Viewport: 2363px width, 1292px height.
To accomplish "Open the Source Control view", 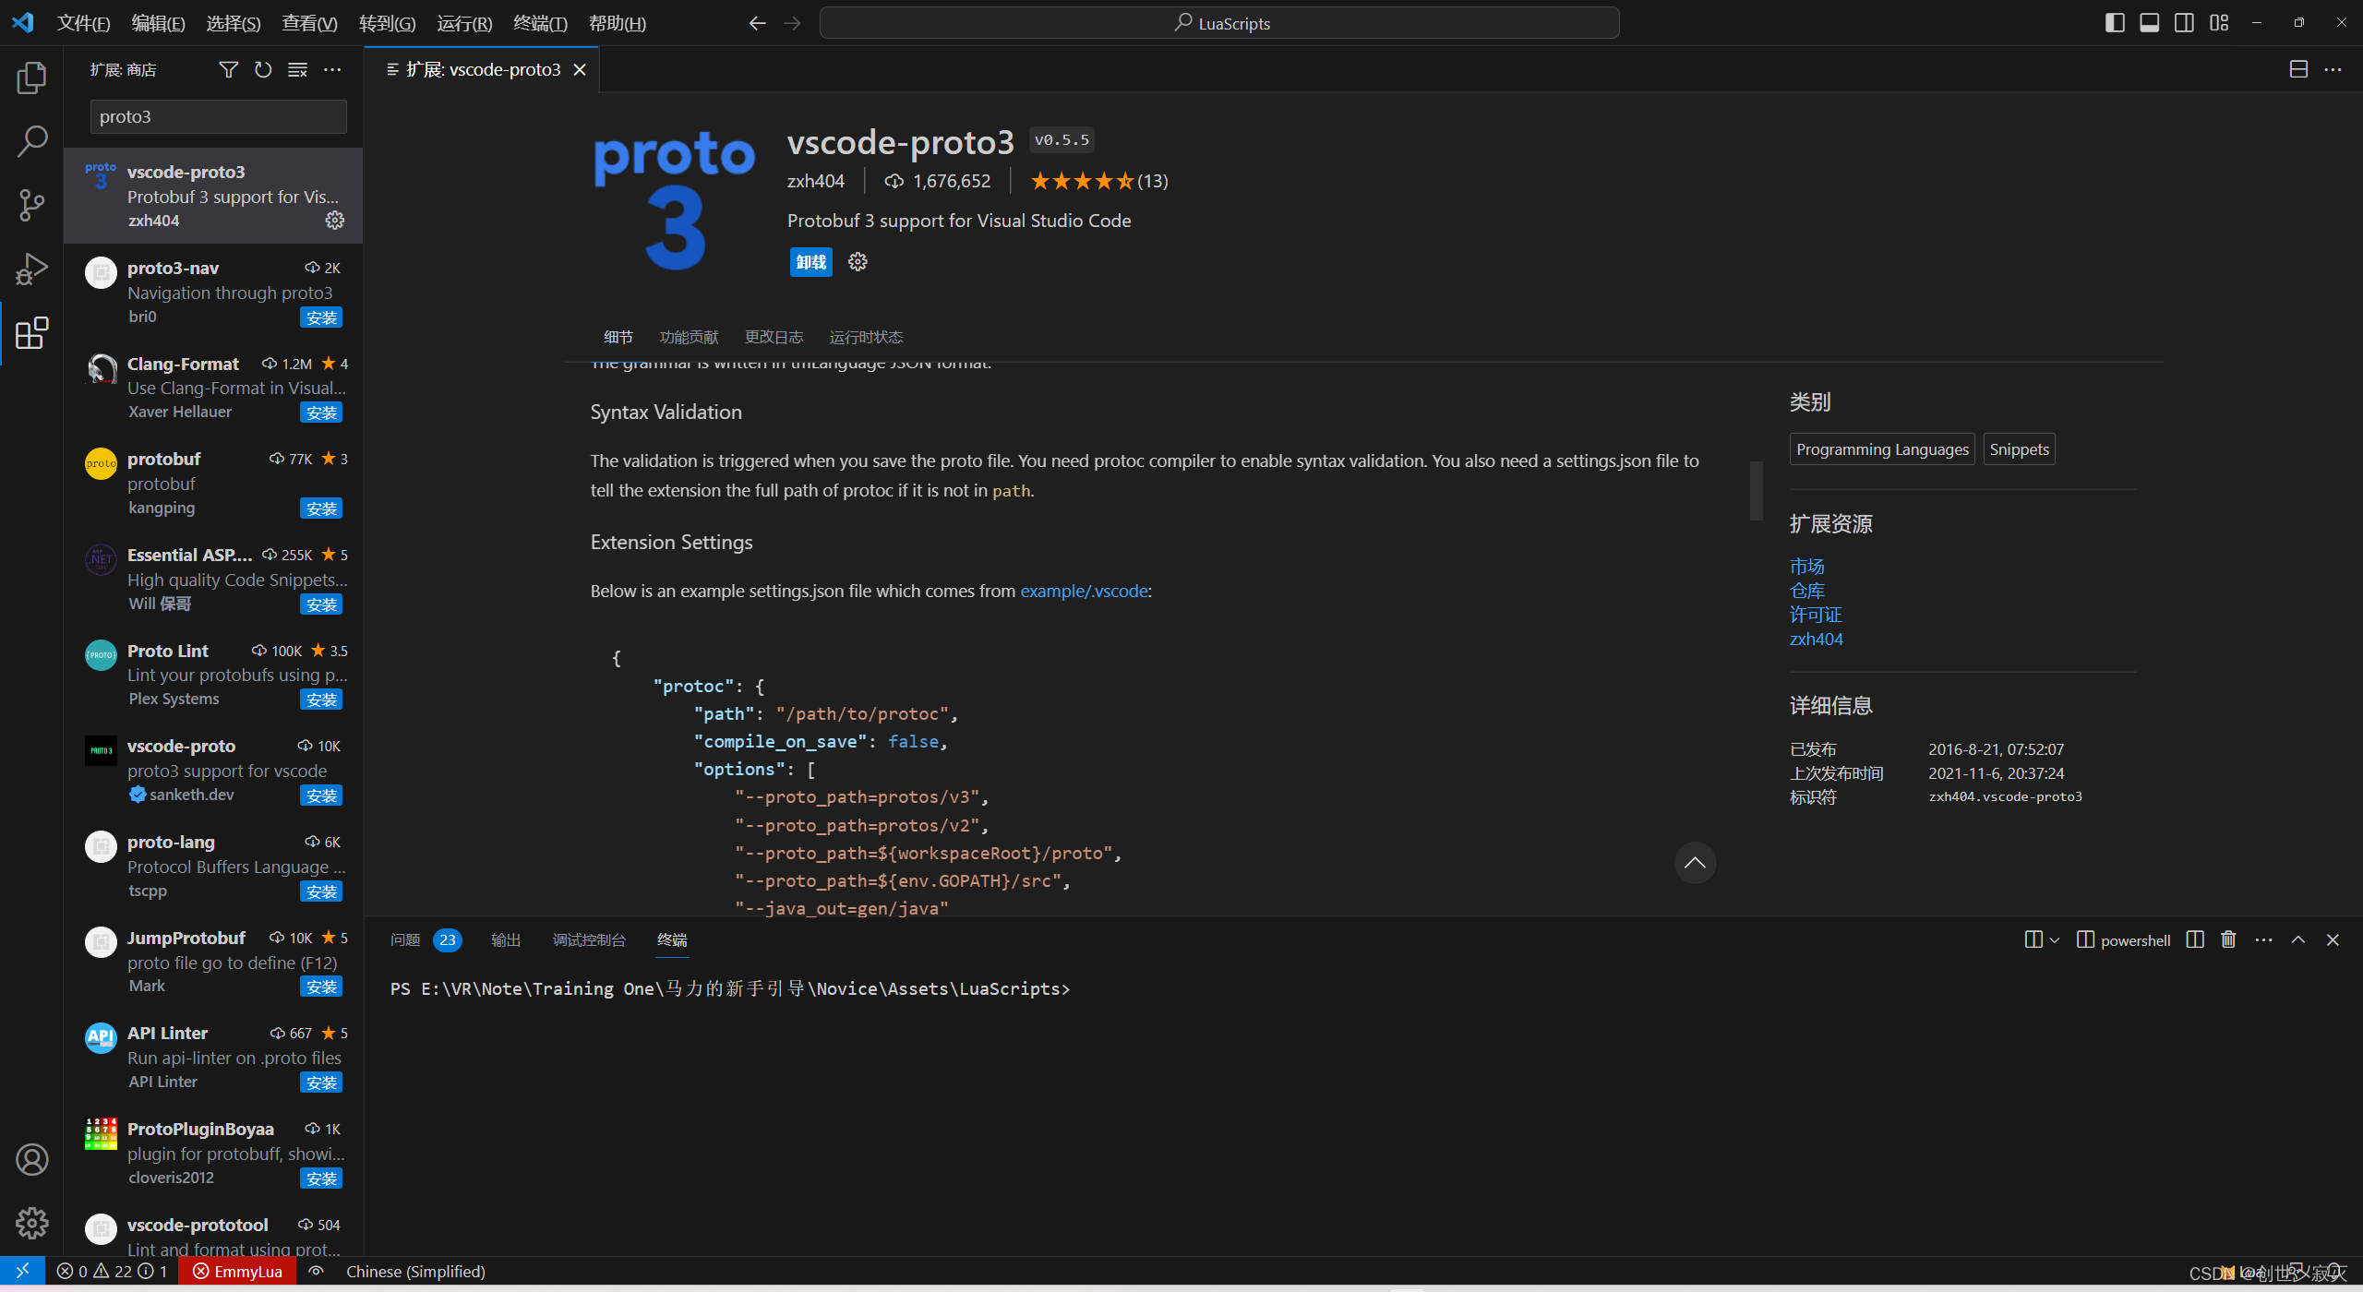I will click(x=31, y=205).
